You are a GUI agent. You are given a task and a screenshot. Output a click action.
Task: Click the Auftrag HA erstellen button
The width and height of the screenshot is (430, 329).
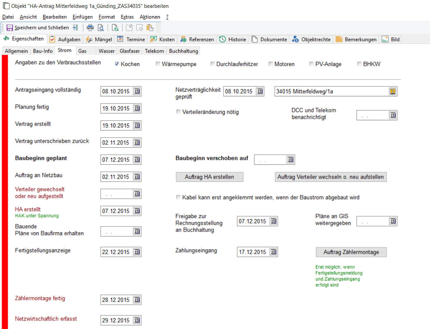tap(210, 177)
